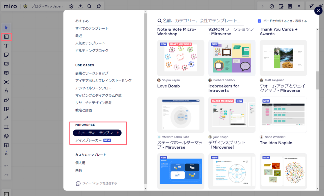Open アイデア出しとブレインストーミング use case
This screenshot has height=196, width=324.
[x=103, y=80]
